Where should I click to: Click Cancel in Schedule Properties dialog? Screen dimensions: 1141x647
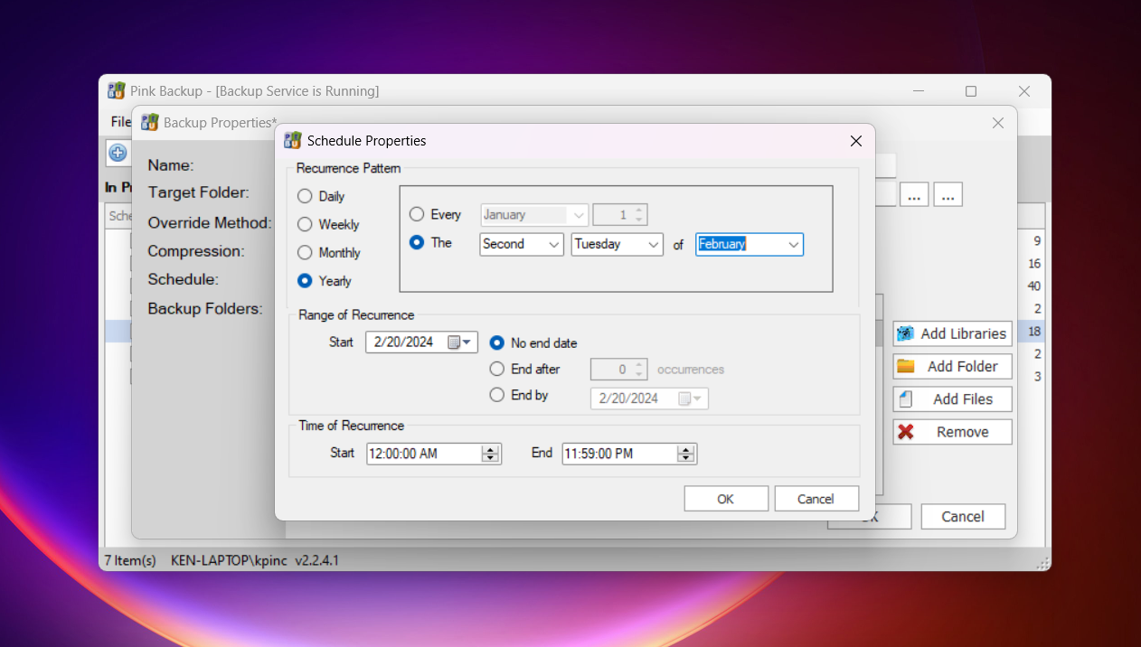[816, 499]
